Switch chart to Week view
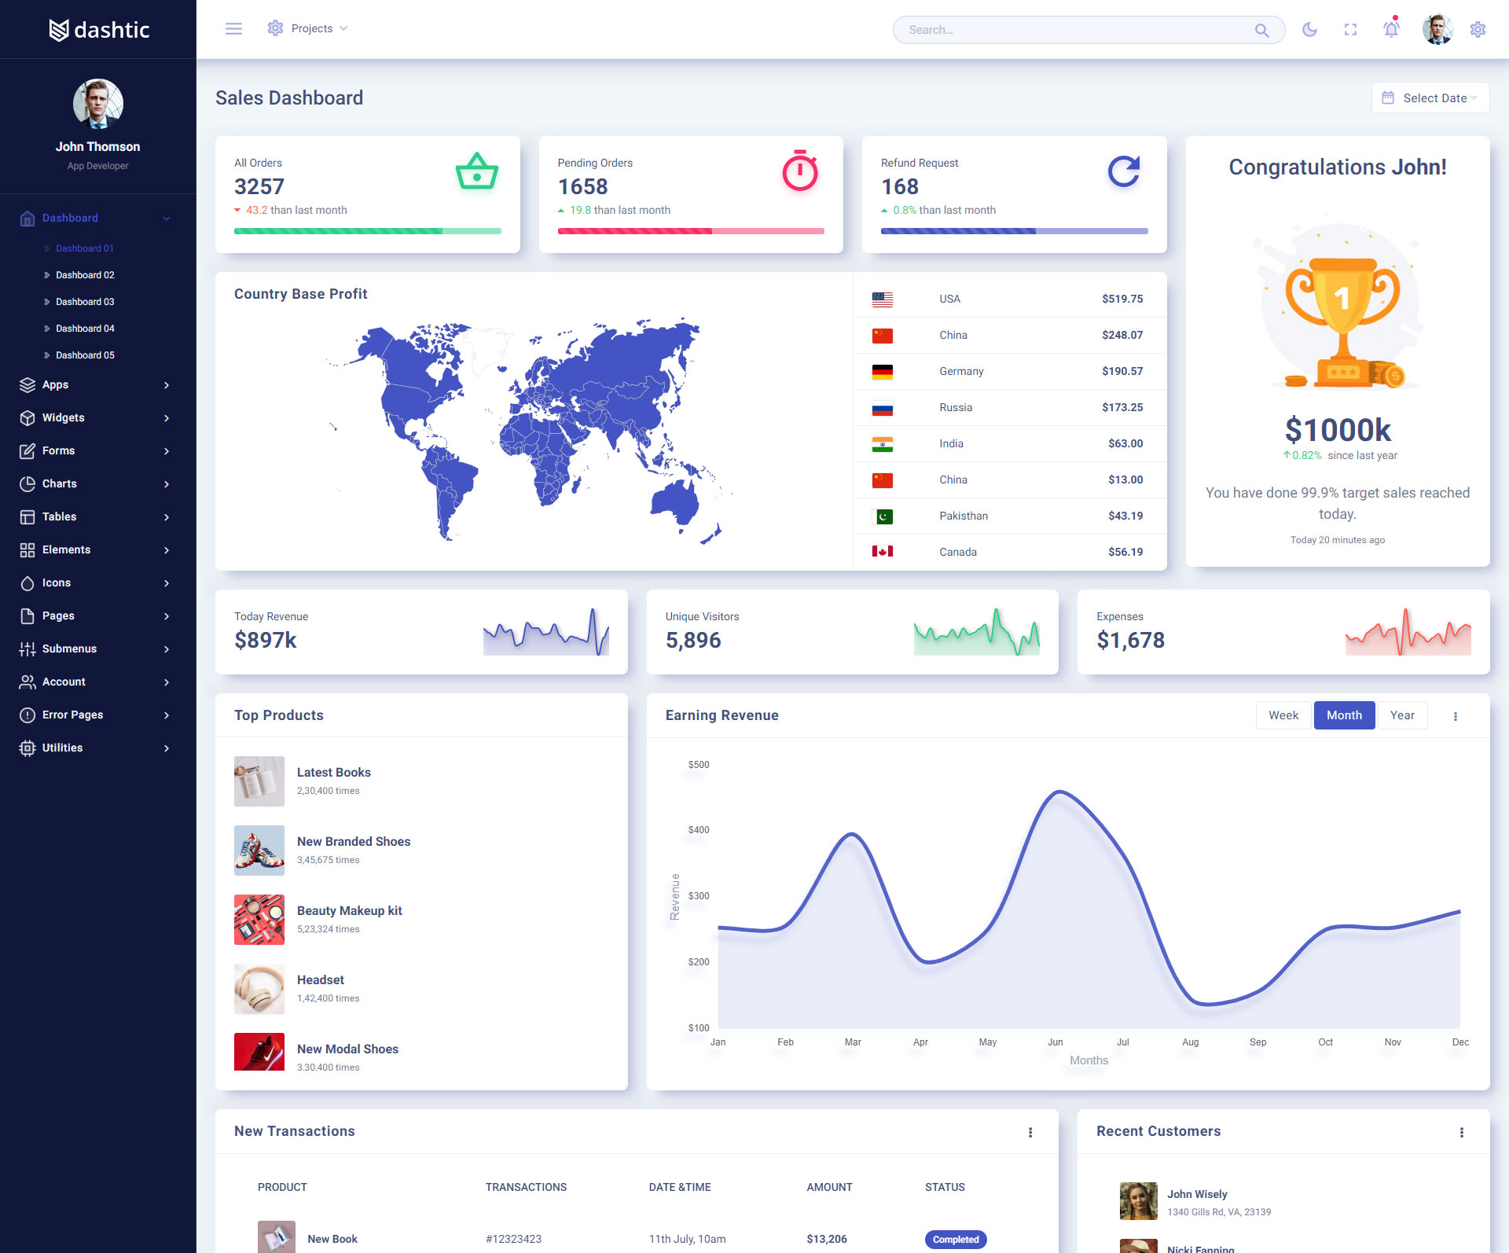 tap(1283, 715)
